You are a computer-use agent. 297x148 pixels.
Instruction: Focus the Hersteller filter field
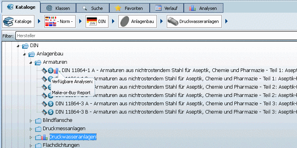156,36
